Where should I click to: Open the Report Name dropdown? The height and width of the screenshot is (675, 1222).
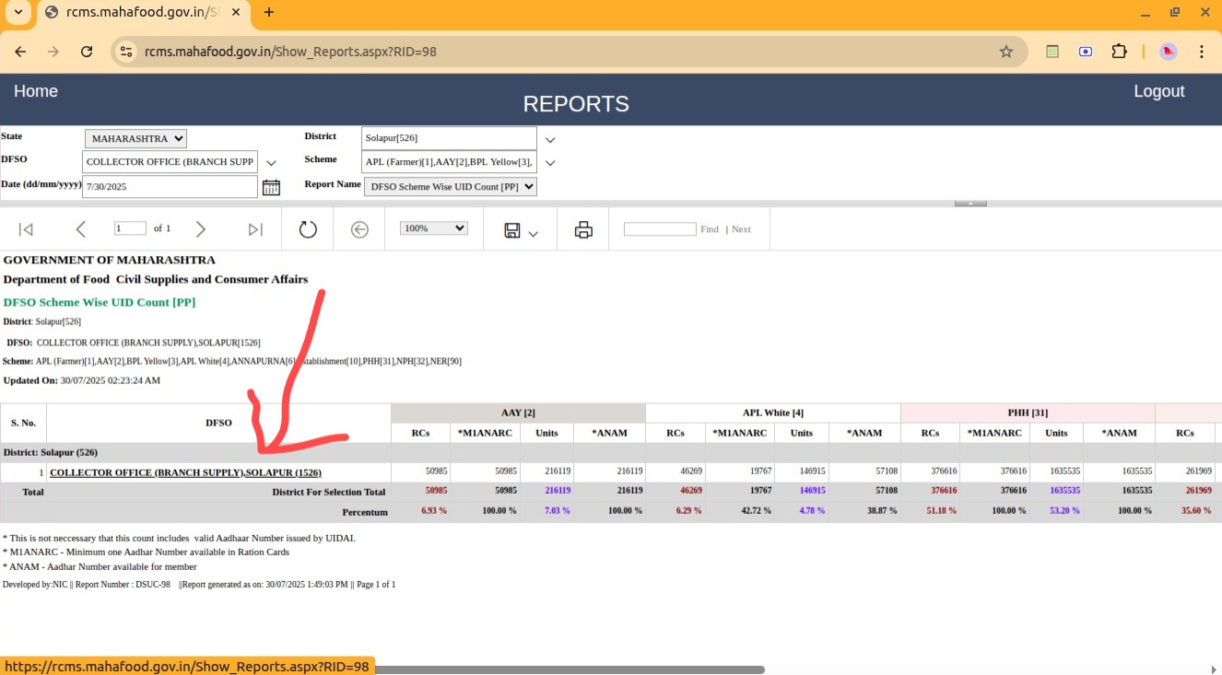(451, 187)
